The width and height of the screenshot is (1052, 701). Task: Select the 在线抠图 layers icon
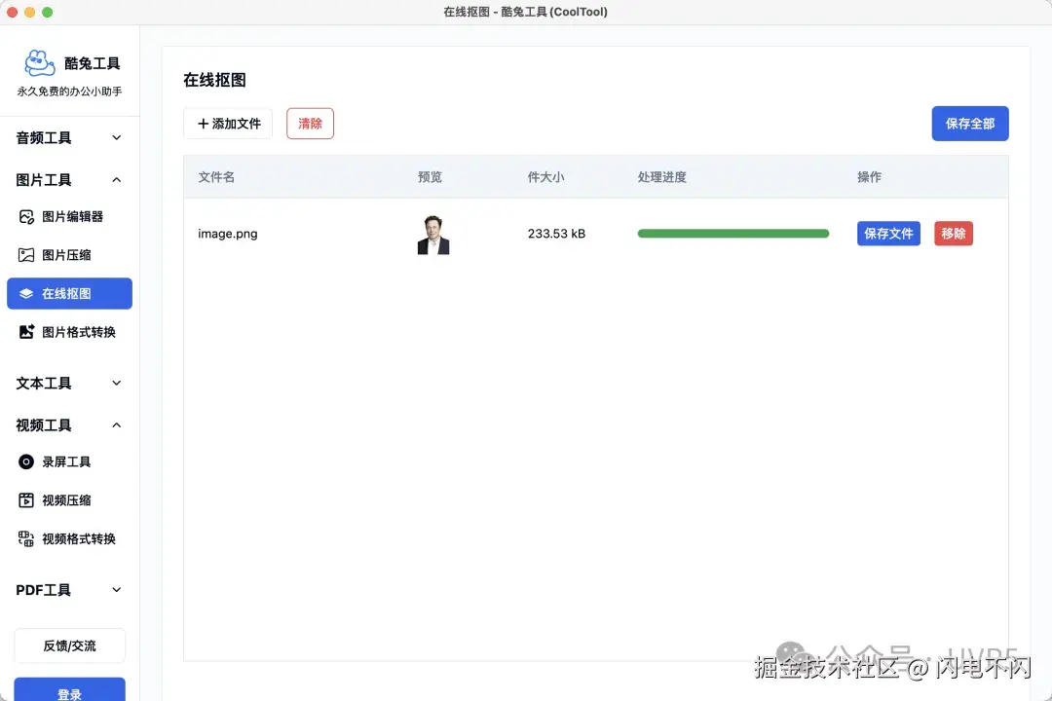[x=26, y=293]
